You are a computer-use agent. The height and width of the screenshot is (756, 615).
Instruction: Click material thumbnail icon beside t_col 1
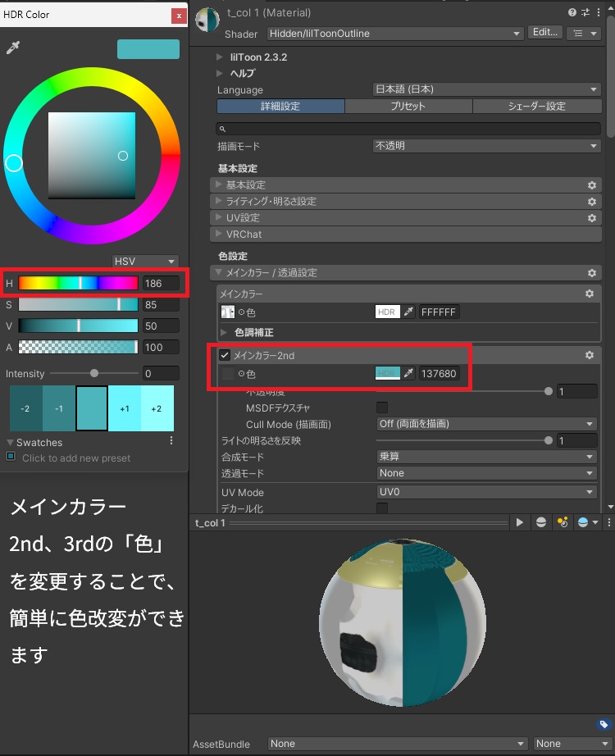(x=207, y=20)
